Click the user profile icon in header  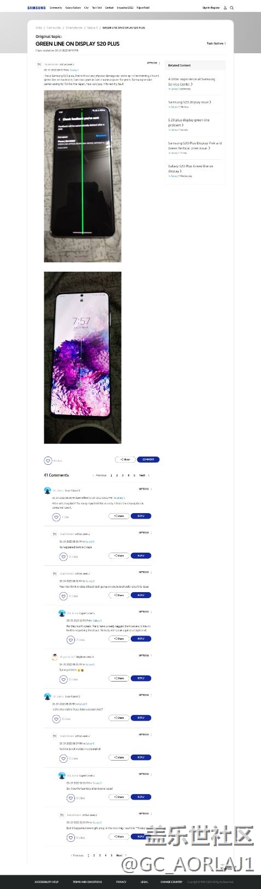[x=225, y=8]
